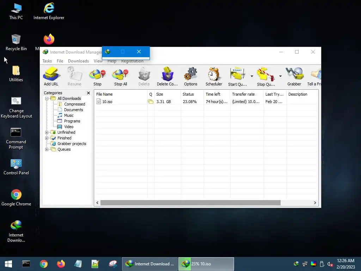Open the Control Panel desktop icon
The height and width of the screenshot is (271, 361).
tap(16, 167)
